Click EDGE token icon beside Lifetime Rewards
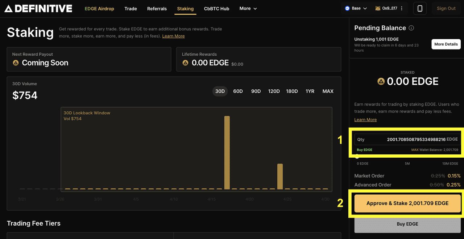Viewport: 464px width, 239px height. 185,63
